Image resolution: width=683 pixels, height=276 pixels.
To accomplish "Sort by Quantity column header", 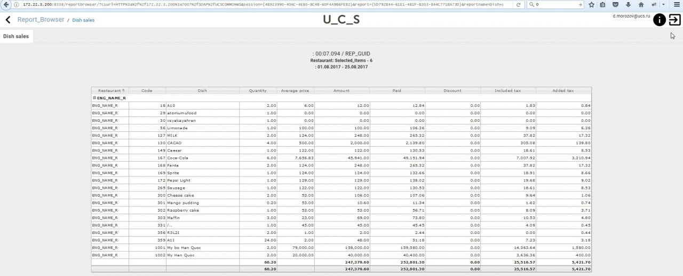I will (x=258, y=90).
